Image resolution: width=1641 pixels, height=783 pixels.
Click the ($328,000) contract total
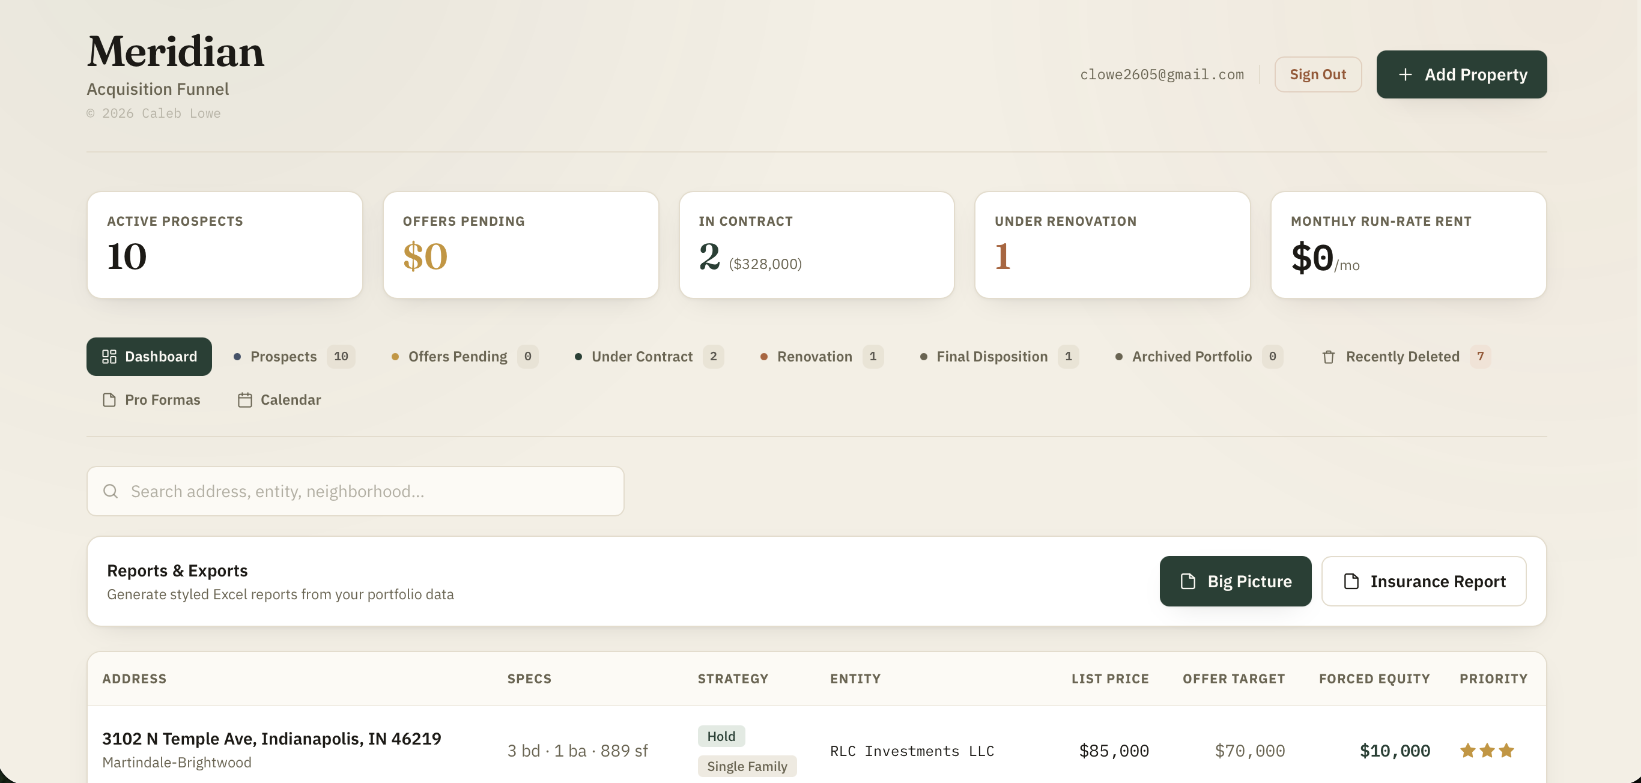[765, 264]
